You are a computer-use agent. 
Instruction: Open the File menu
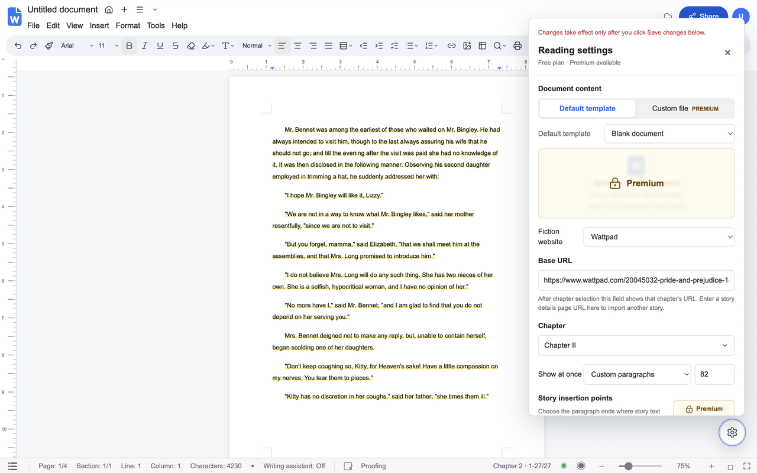pos(33,25)
